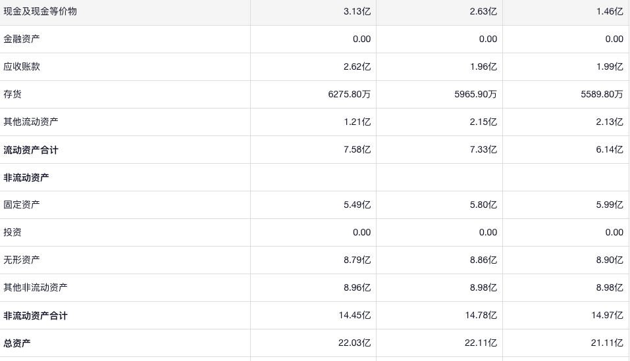Click the 无形资产 row label
Screen dimensions: 630x361
[22, 260]
